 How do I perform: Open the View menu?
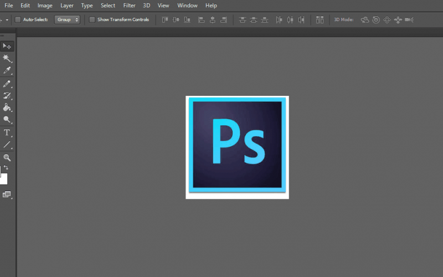pos(163,6)
